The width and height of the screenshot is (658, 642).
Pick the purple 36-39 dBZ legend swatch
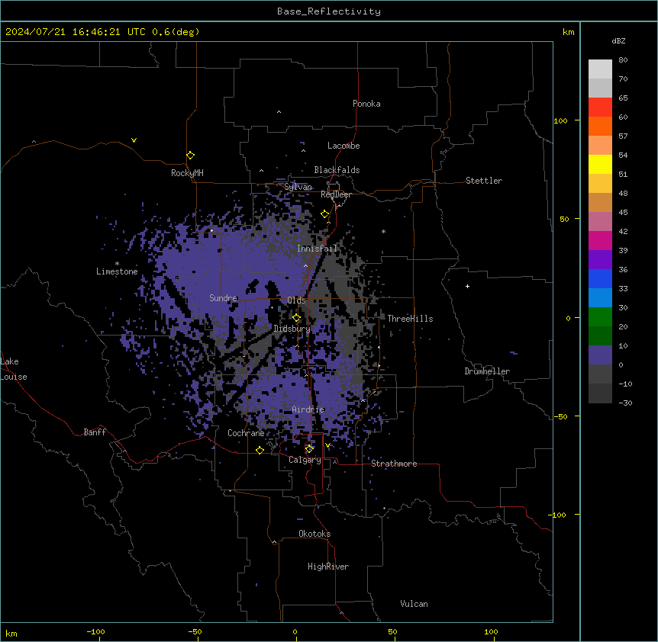click(600, 260)
